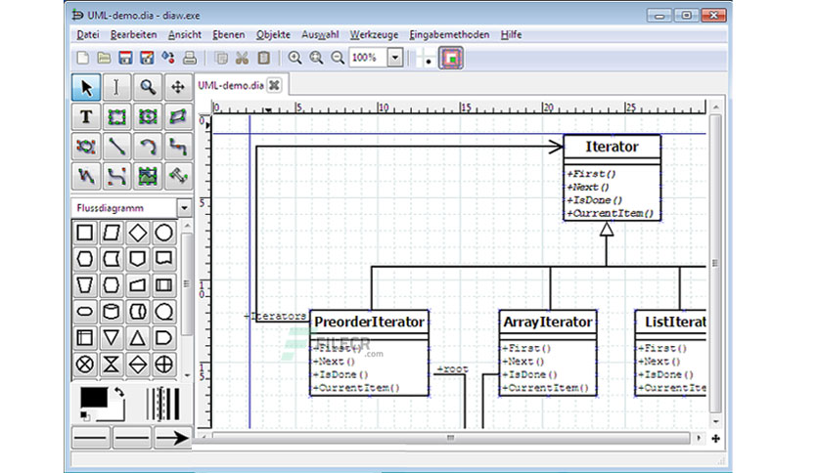Swap foreground and background colors arrow
The width and height of the screenshot is (818, 473).
(119, 392)
